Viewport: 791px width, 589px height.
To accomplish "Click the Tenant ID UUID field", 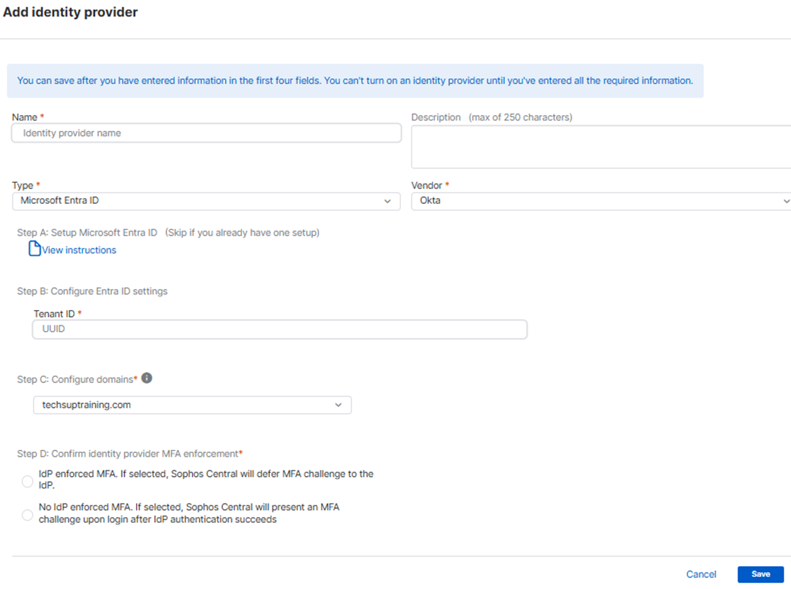I will tap(280, 329).
